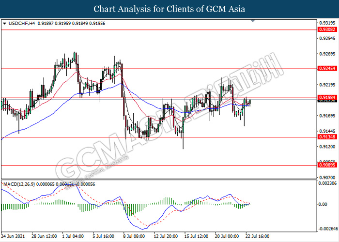Select the 0.91348 support price tag
The height and width of the screenshot is (242, 339).
(326, 137)
